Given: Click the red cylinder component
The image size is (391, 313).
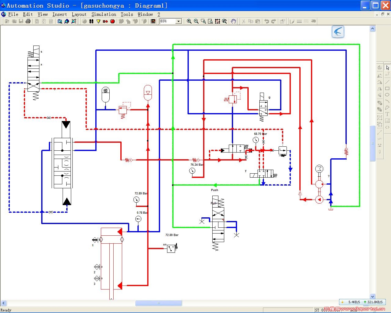Looking at the screenshot, I should [111, 258].
